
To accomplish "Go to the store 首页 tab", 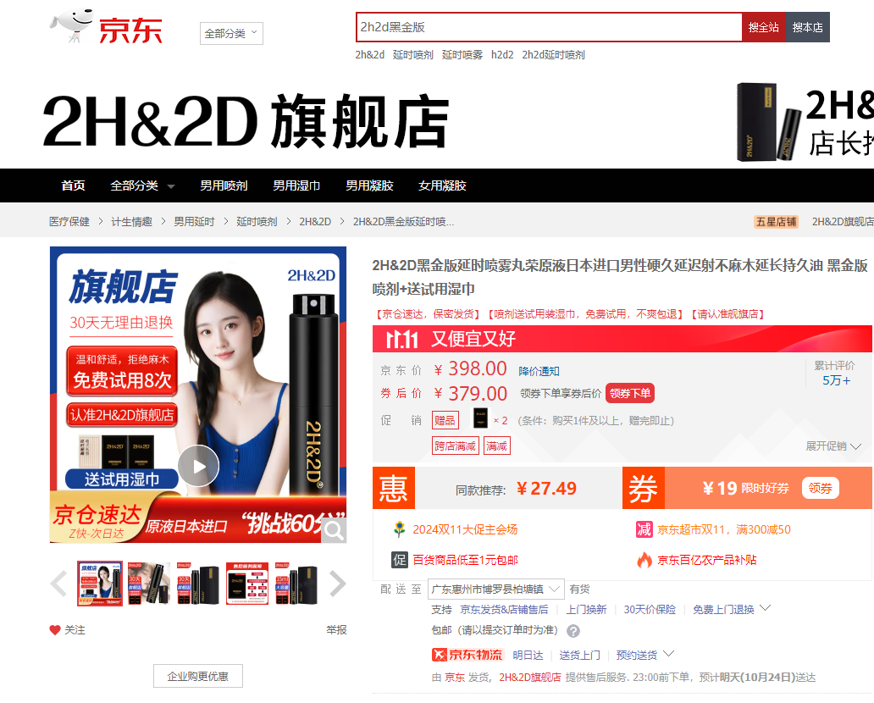I will [73, 185].
